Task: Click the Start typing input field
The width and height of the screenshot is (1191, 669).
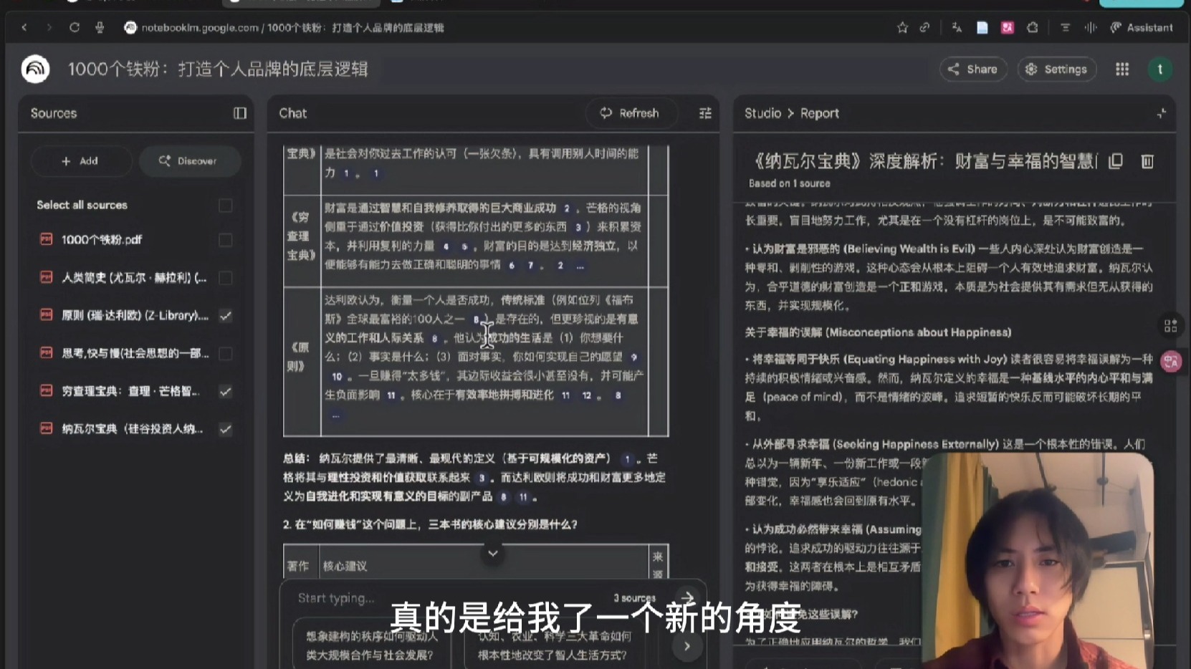Action: click(x=430, y=598)
